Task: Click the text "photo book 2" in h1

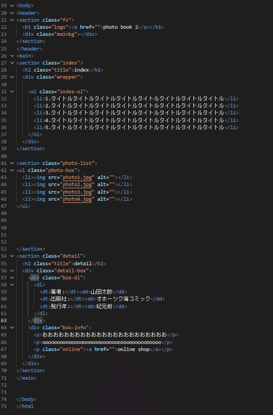Action: click(120, 27)
